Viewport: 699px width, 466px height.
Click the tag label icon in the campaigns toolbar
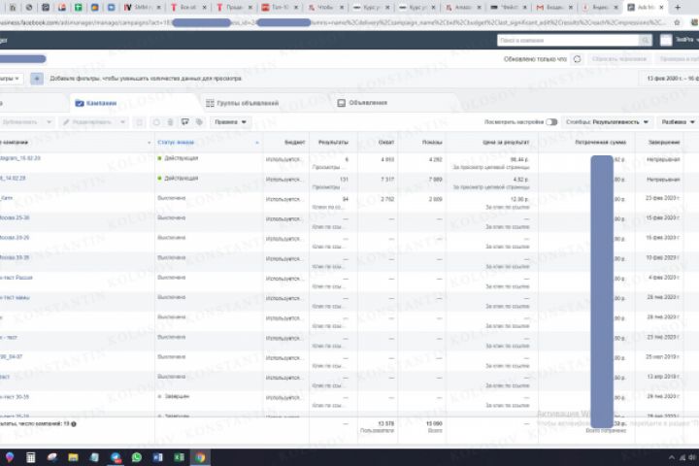tap(199, 122)
